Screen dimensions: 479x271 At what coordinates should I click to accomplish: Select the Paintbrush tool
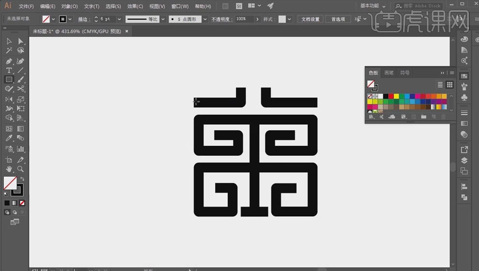(20, 79)
